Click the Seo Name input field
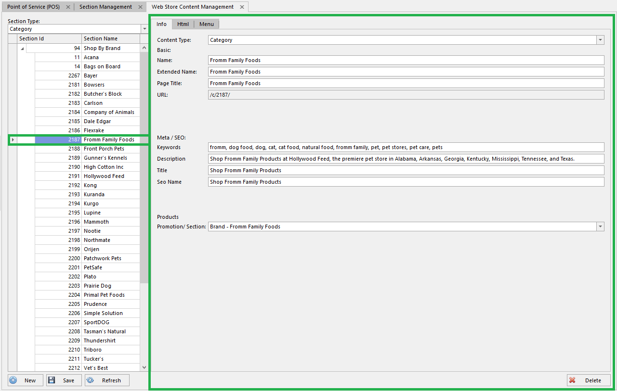 406,182
